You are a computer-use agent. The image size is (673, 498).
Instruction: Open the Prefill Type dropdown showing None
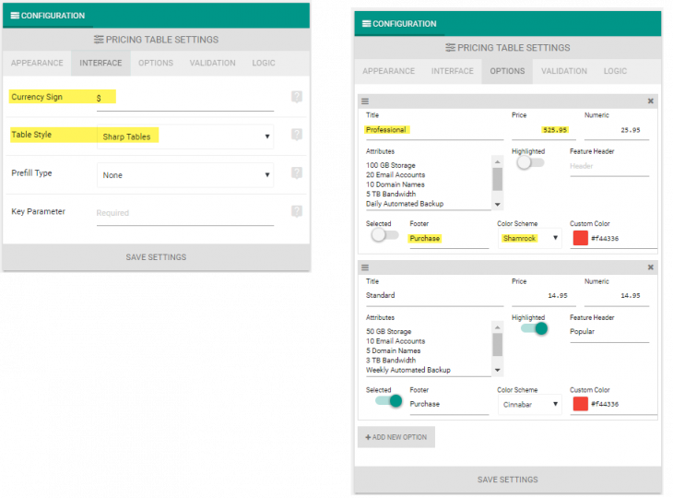[185, 175]
